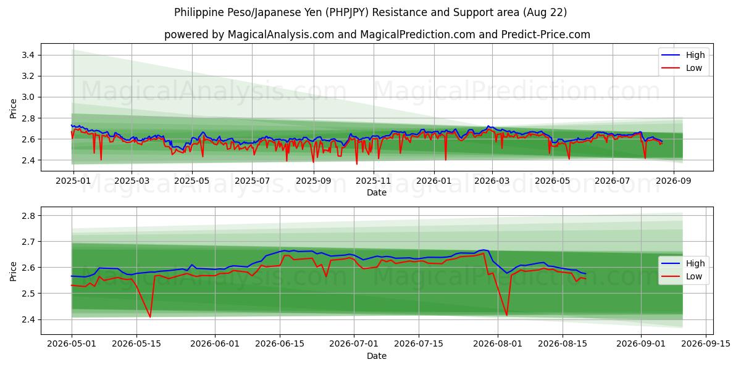The image size is (741, 370).
Task: Click the top chart x-axis tick '2026-09'
Action: tap(673, 181)
